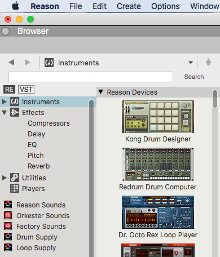Open the Edit menu
The image size is (220, 257).
pyautogui.click(x=99, y=6)
